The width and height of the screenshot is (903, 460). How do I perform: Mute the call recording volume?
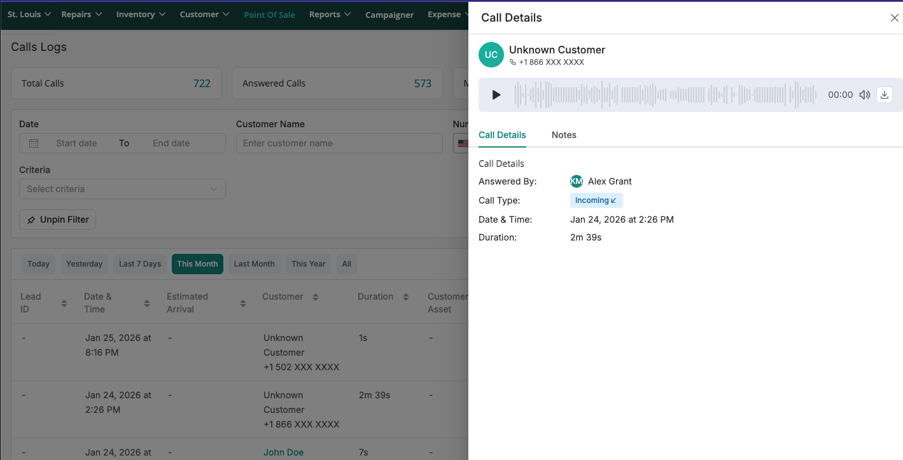pyautogui.click(x=864, y=95)
